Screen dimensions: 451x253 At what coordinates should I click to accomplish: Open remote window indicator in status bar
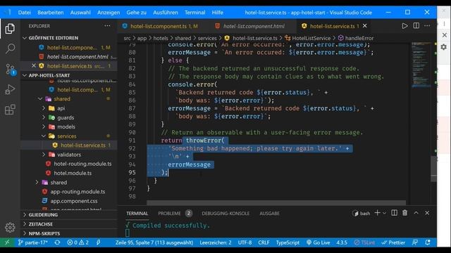(7, 242)
